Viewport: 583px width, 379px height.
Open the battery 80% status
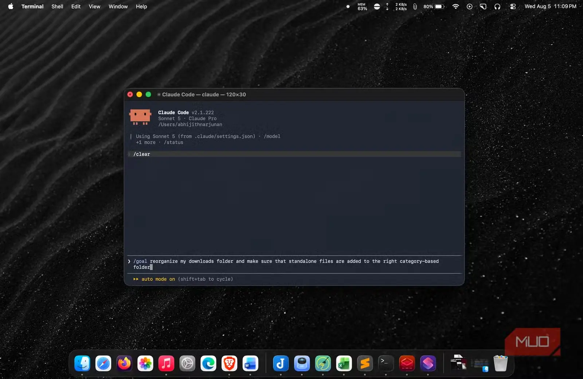click(x=434, y=7)
